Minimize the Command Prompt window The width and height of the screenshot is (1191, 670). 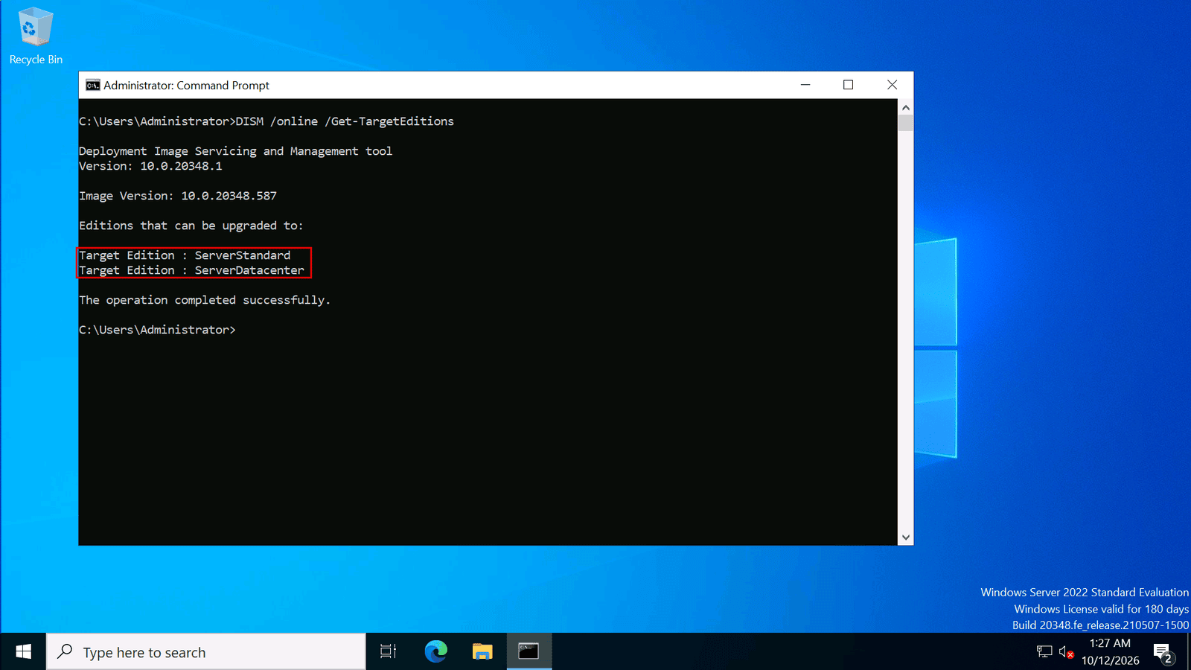[805, 85]
